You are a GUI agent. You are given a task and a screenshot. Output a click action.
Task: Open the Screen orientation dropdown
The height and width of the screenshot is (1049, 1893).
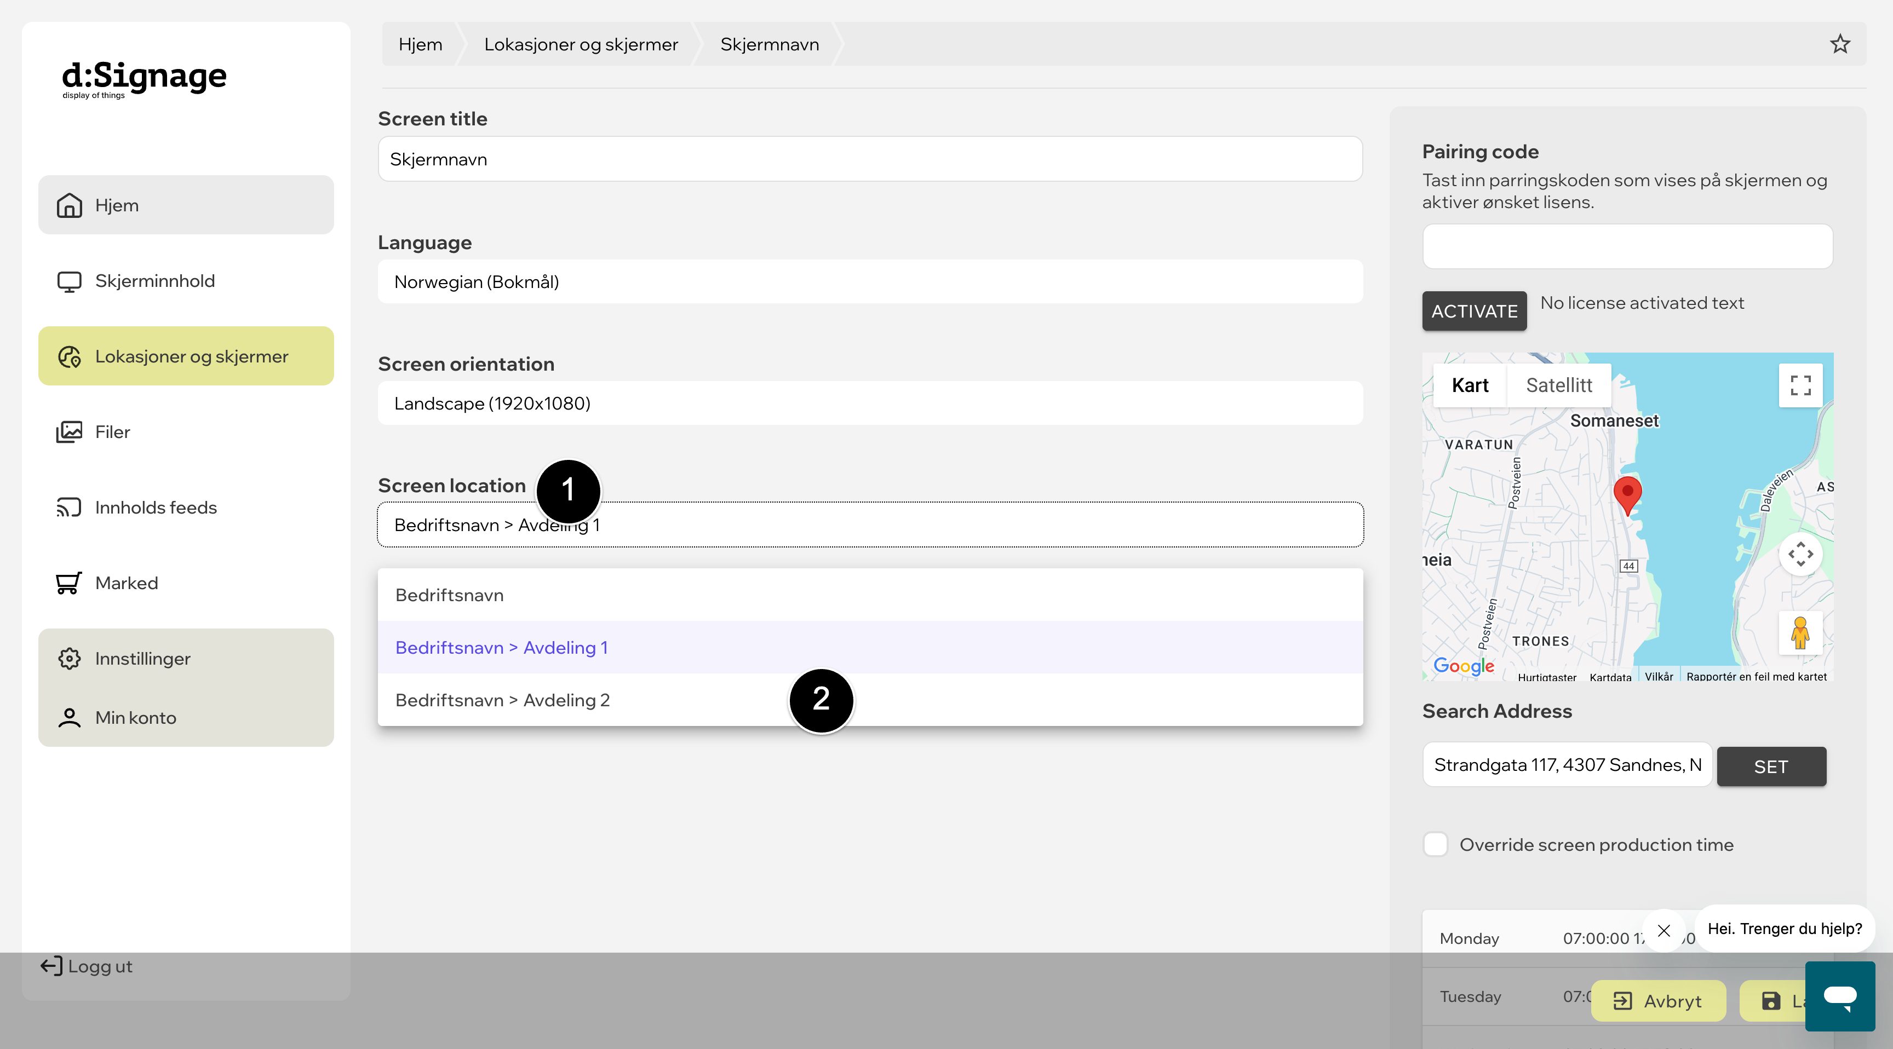tap(870, 404)
